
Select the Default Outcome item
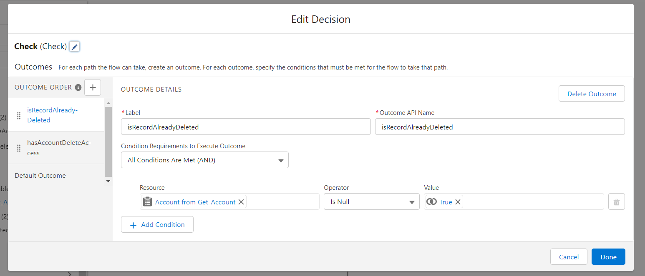tap(40, 176)
